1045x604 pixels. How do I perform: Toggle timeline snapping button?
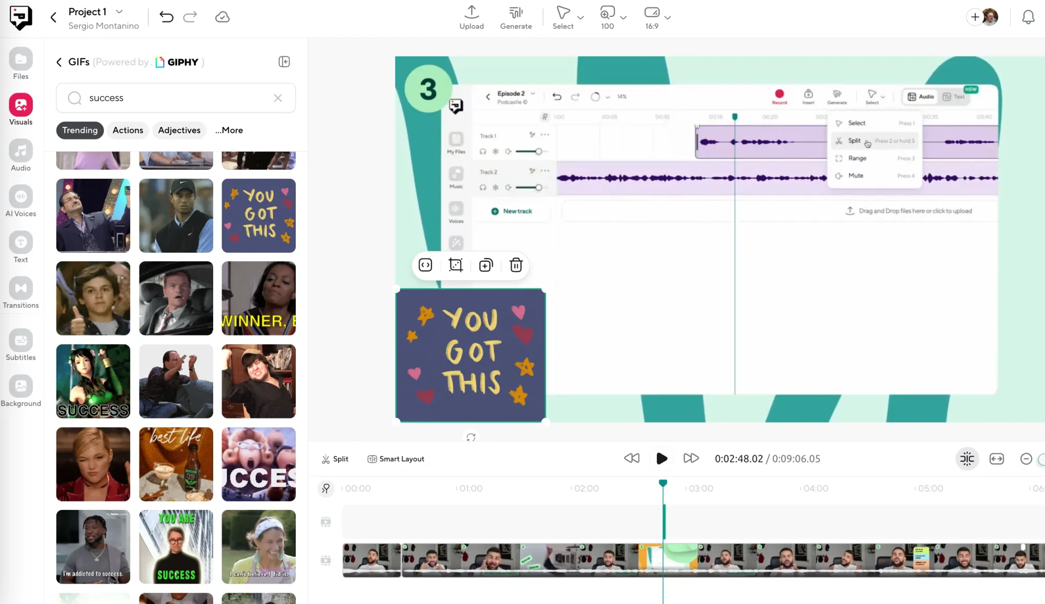click(967, 459)
